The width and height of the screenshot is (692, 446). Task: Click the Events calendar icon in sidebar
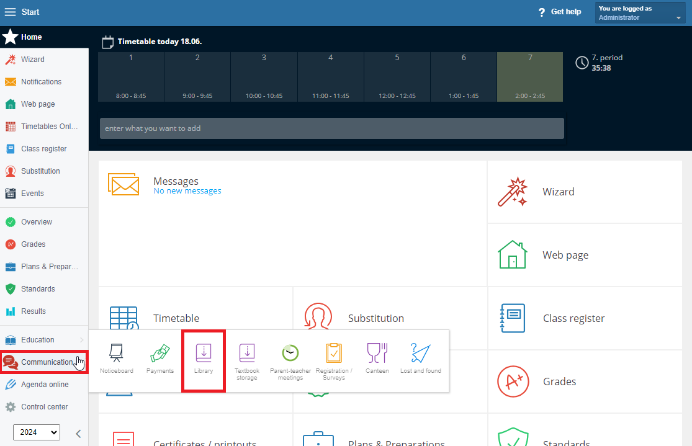[x=10, y=193]
